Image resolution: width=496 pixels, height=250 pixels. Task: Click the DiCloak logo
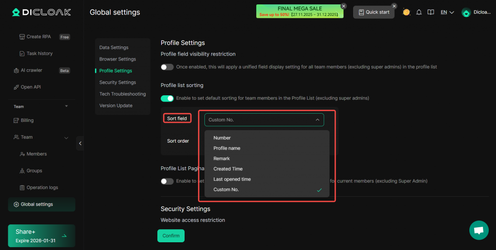tap(42, 12)
